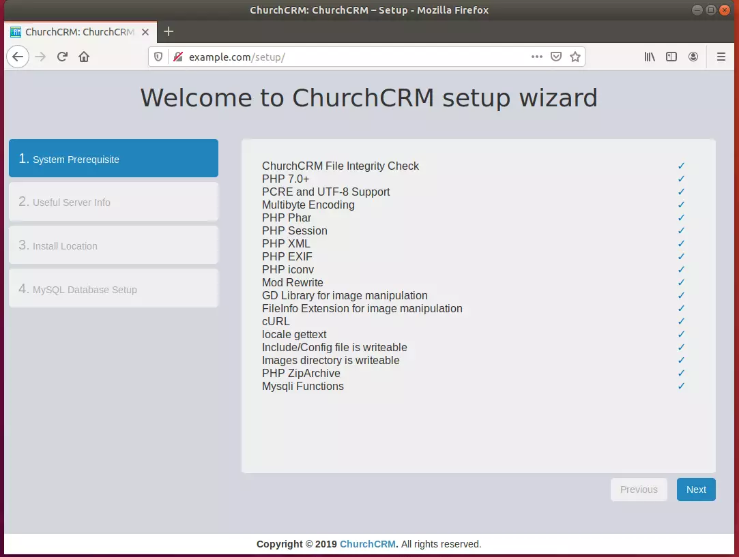Image resolution: width=739 pixels, height=557 pixels.
Task: Open the Library bookmarks icon
Action: (x=650, y=57)
